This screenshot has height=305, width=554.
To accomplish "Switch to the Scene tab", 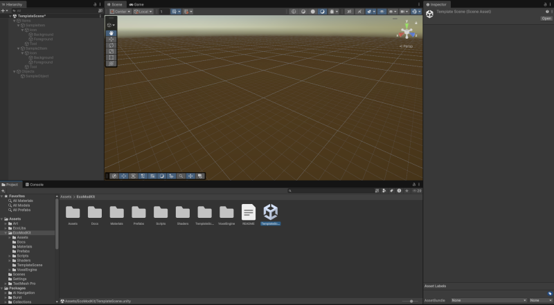I will click(x=115, y=5).
